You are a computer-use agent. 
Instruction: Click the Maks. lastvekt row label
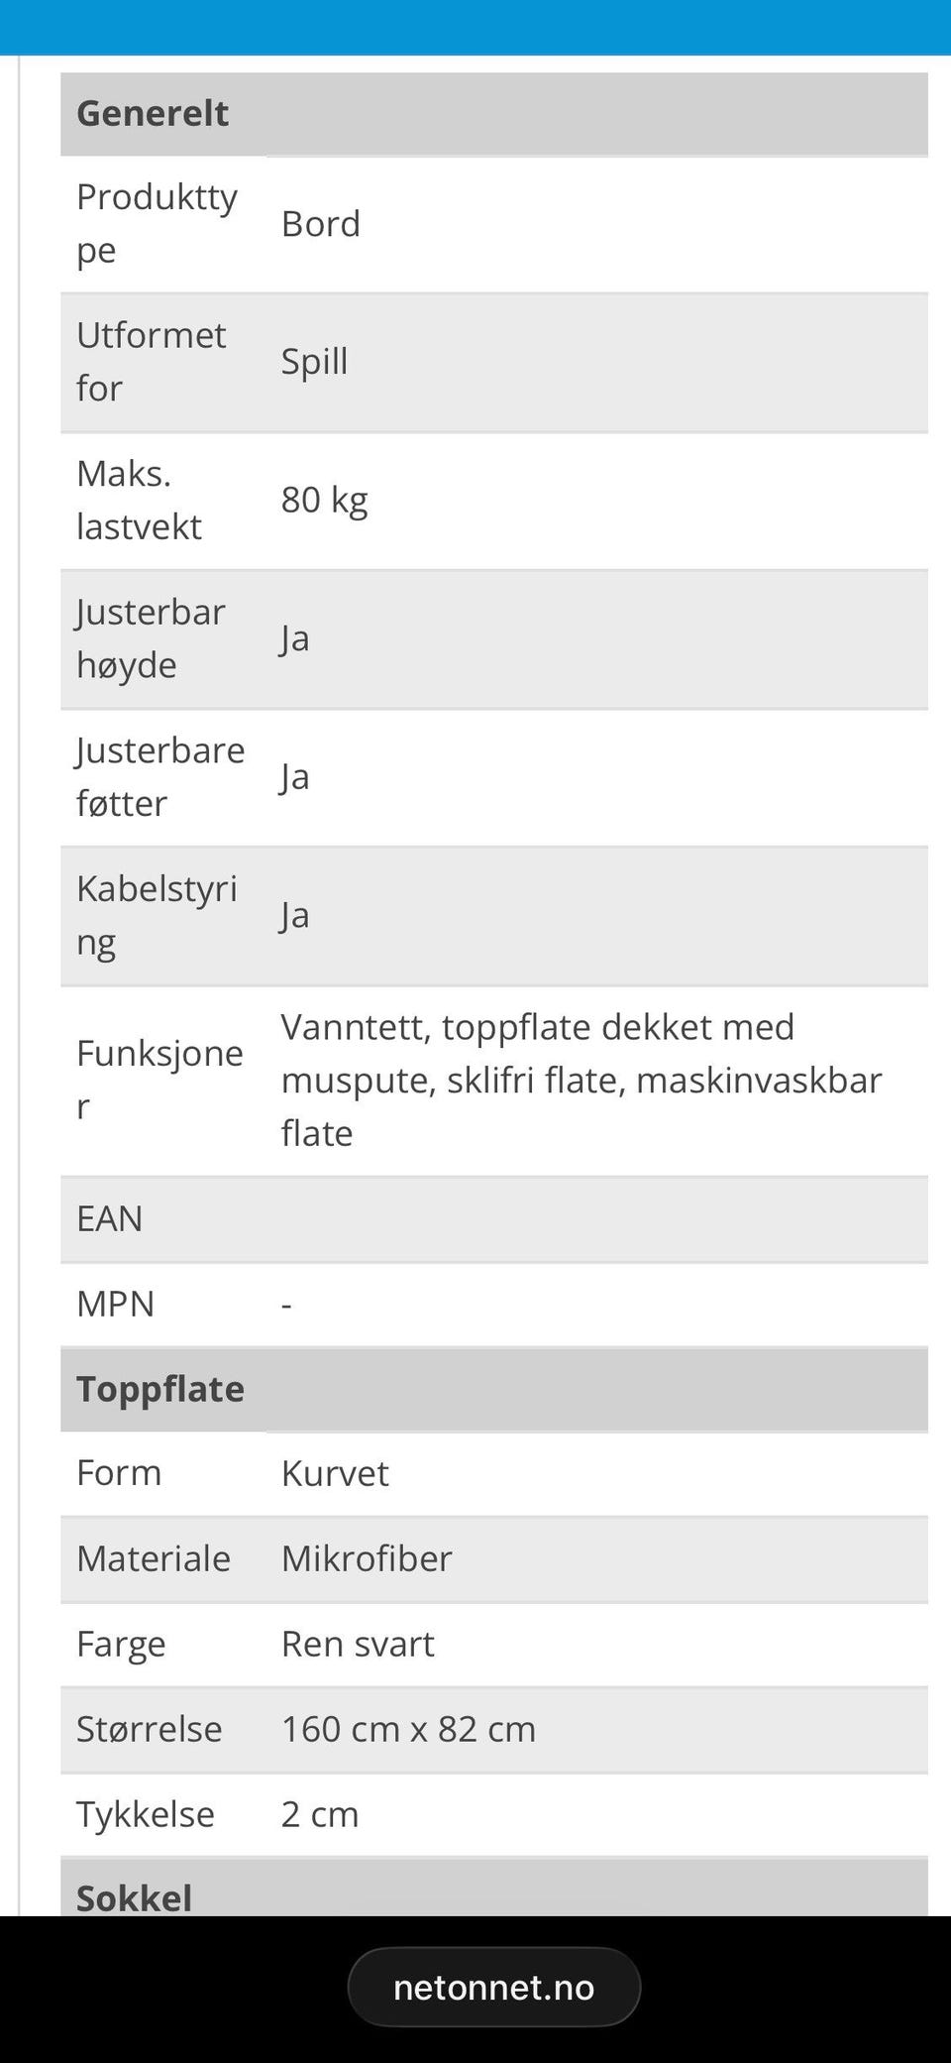[x=139, y=500]
